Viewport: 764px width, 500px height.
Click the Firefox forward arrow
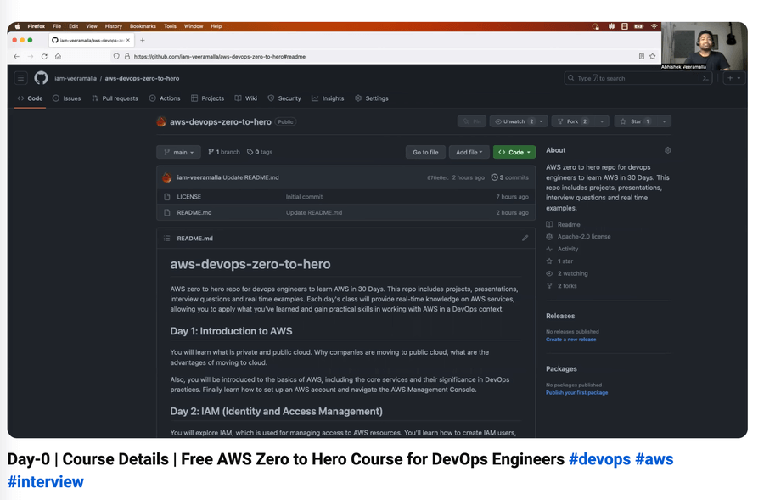click(x=31, y=57)
